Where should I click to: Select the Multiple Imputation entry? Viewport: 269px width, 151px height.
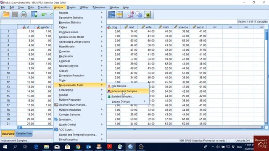[80, 110]
